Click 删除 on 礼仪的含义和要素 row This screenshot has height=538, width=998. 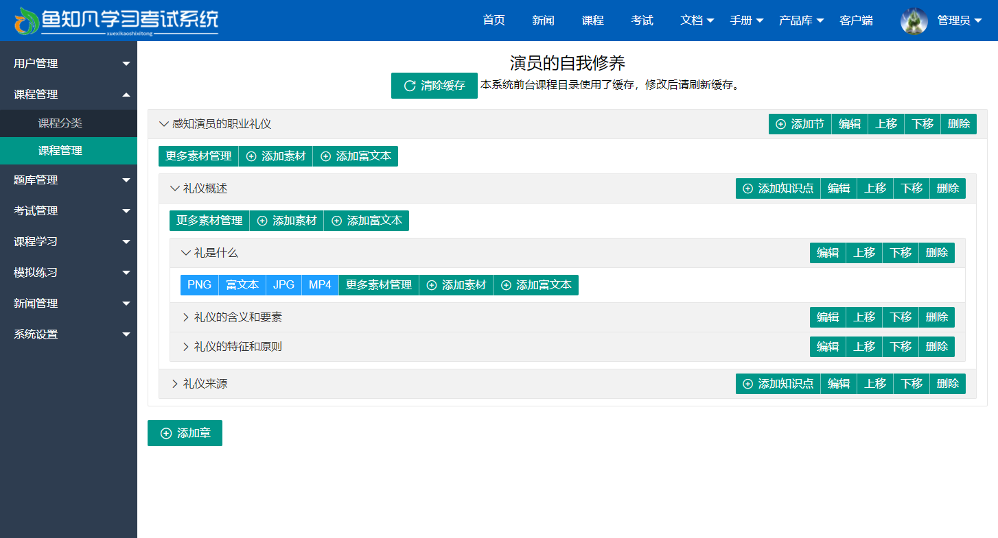point(937,317)
